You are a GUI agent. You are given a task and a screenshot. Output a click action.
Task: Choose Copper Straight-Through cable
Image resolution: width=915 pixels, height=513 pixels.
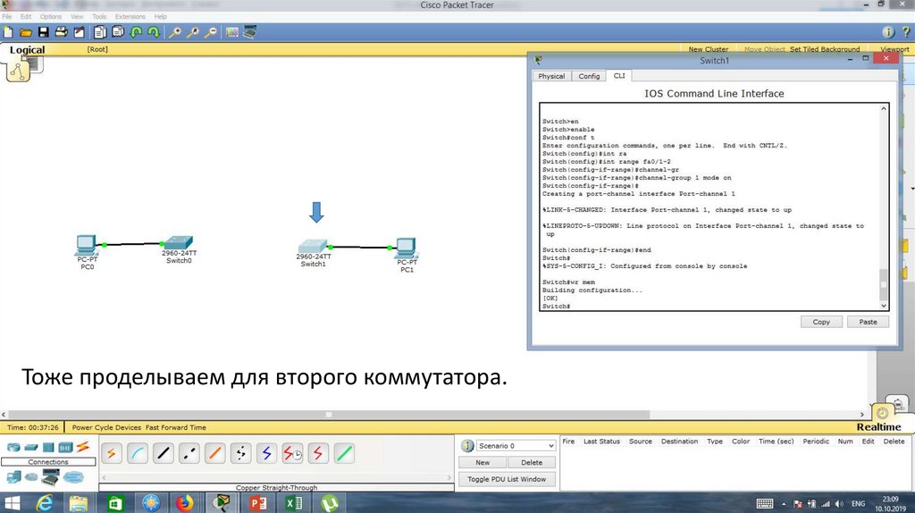point(164,453)
